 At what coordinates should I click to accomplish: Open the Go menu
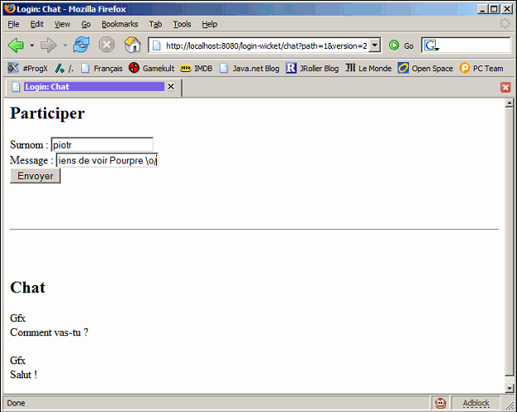(86, 24)
